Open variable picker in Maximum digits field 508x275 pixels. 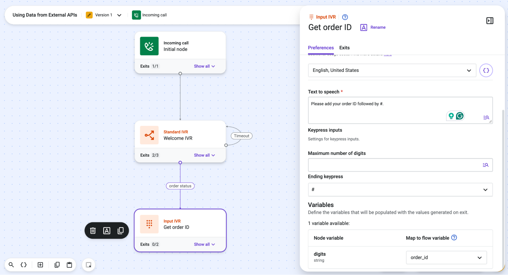(485, 165)
